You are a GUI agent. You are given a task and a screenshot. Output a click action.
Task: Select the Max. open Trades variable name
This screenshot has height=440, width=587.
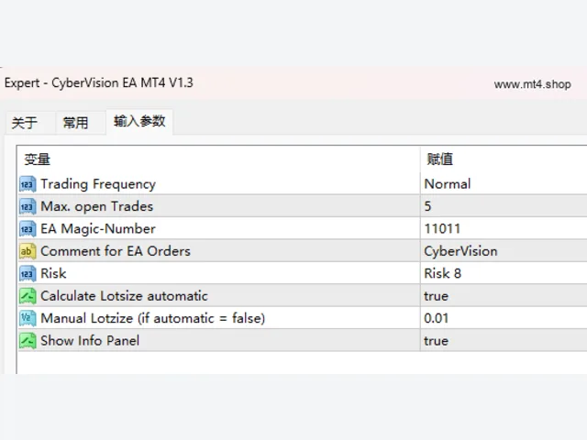coord(97,206)
